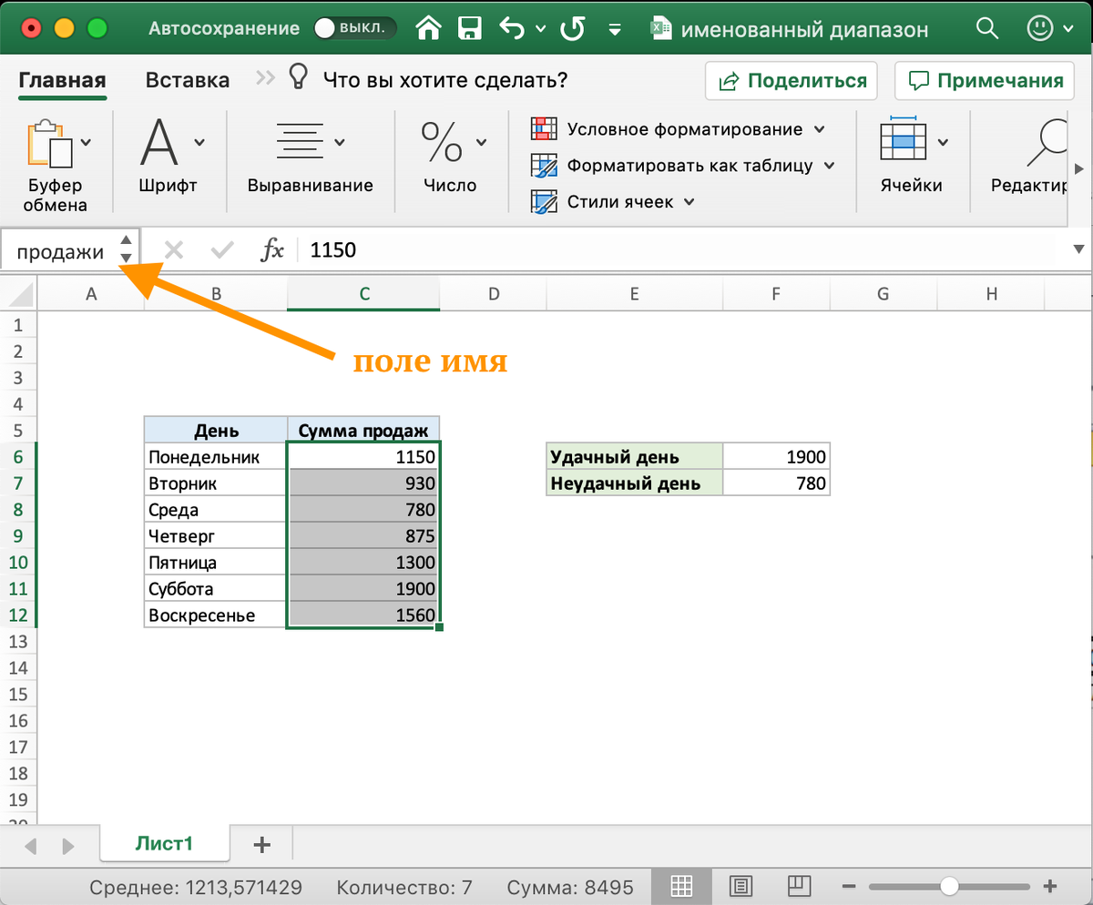Open Форматировать как таблицу menu
The height and width of the screenshot is (905, 1093).
tap(701, 166)
